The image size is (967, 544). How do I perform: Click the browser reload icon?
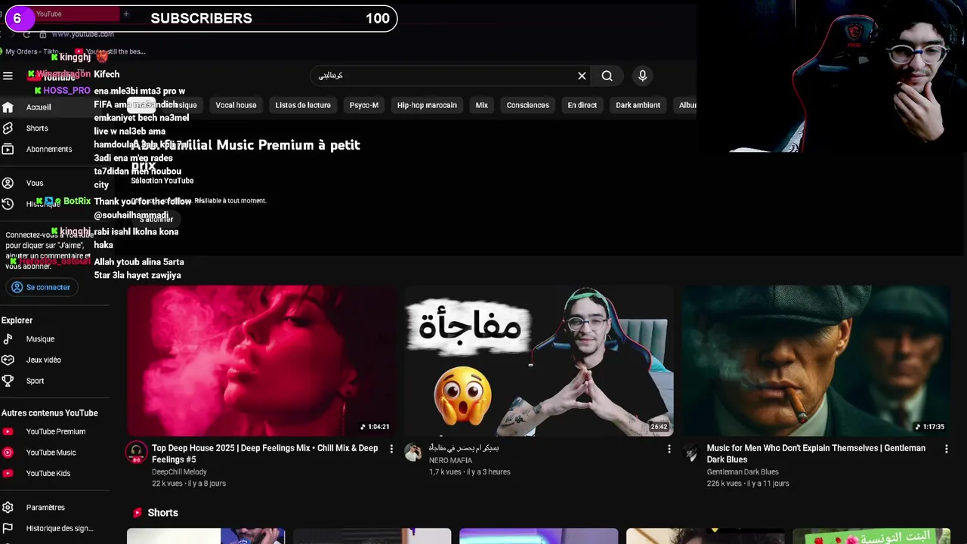tap(26, 34)
